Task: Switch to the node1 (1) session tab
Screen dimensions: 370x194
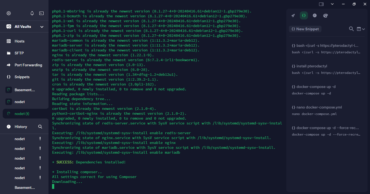Action: (22, 114)
